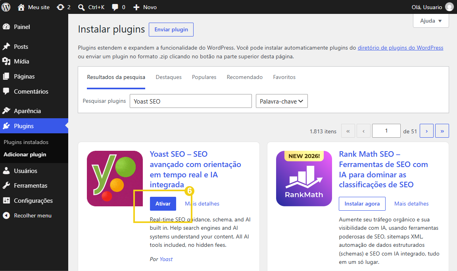Image resolution: width=457 pixels, height=271 pixels.
Task: Open the Ctrl+K search magnifier
Action: click(x=81, y=7)
